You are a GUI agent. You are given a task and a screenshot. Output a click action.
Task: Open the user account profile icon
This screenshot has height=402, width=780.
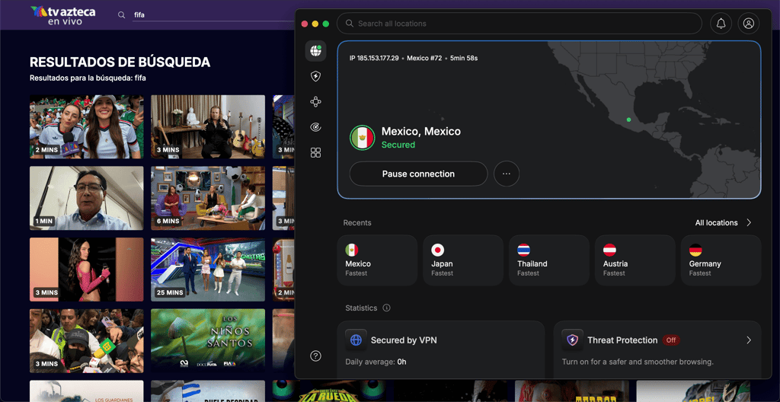pyautogui.click(x=749, y=24)
